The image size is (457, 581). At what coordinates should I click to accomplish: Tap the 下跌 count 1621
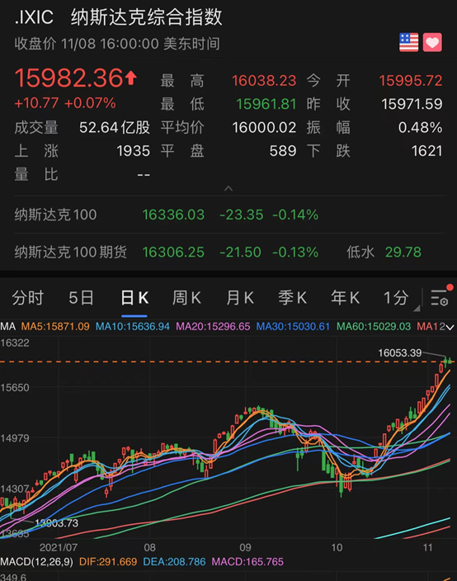(x=427, y=151)
